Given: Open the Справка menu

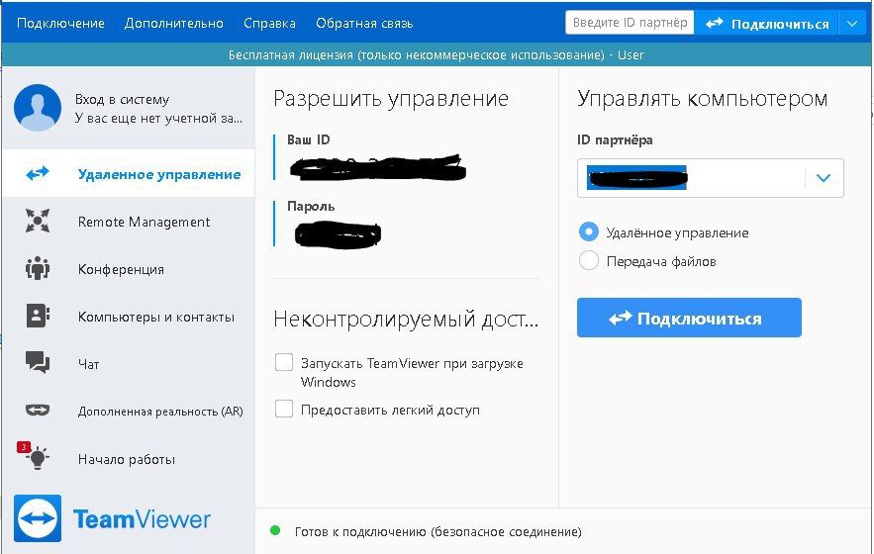Looking at the screenshot, I should (270, 24).
